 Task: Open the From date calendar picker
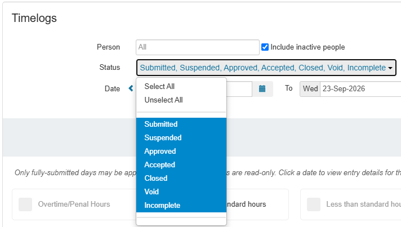(262, 88)
